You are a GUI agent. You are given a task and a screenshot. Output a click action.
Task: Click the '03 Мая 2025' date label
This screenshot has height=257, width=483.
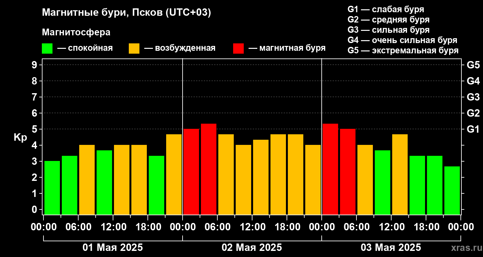click(x=391, y=248)
